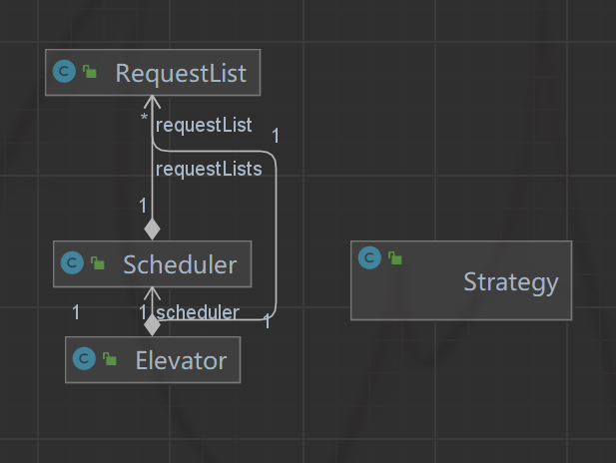Image resolution: width=616 pixels, height=463 pixels.
Task: Click the Scheduler class icon
Action: (72, 263)
